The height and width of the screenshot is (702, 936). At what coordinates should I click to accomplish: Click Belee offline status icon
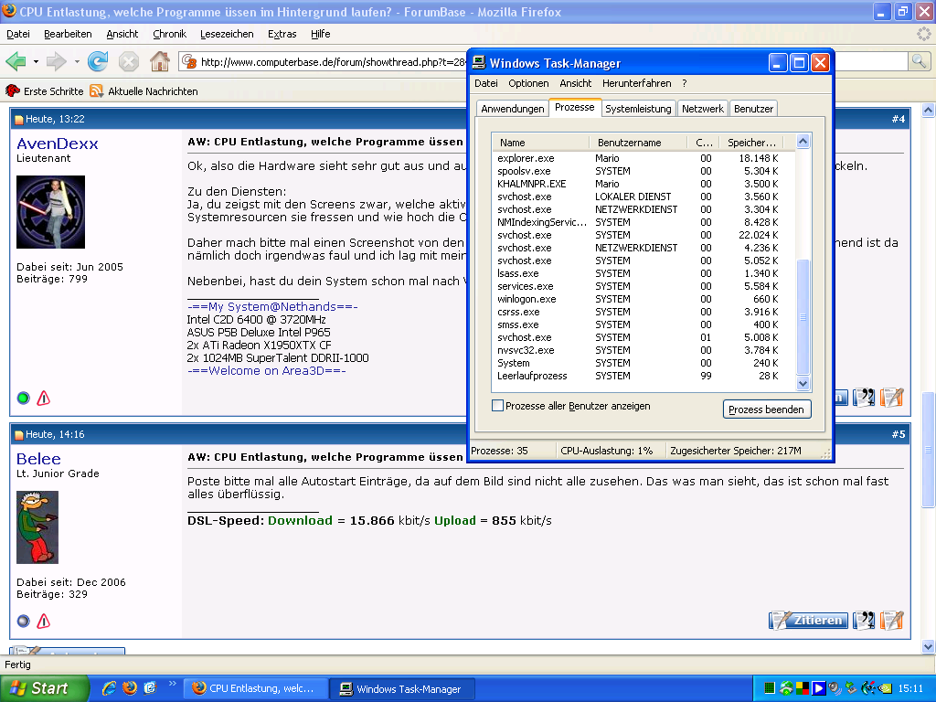pyautogui.click(x=23, y=622)
